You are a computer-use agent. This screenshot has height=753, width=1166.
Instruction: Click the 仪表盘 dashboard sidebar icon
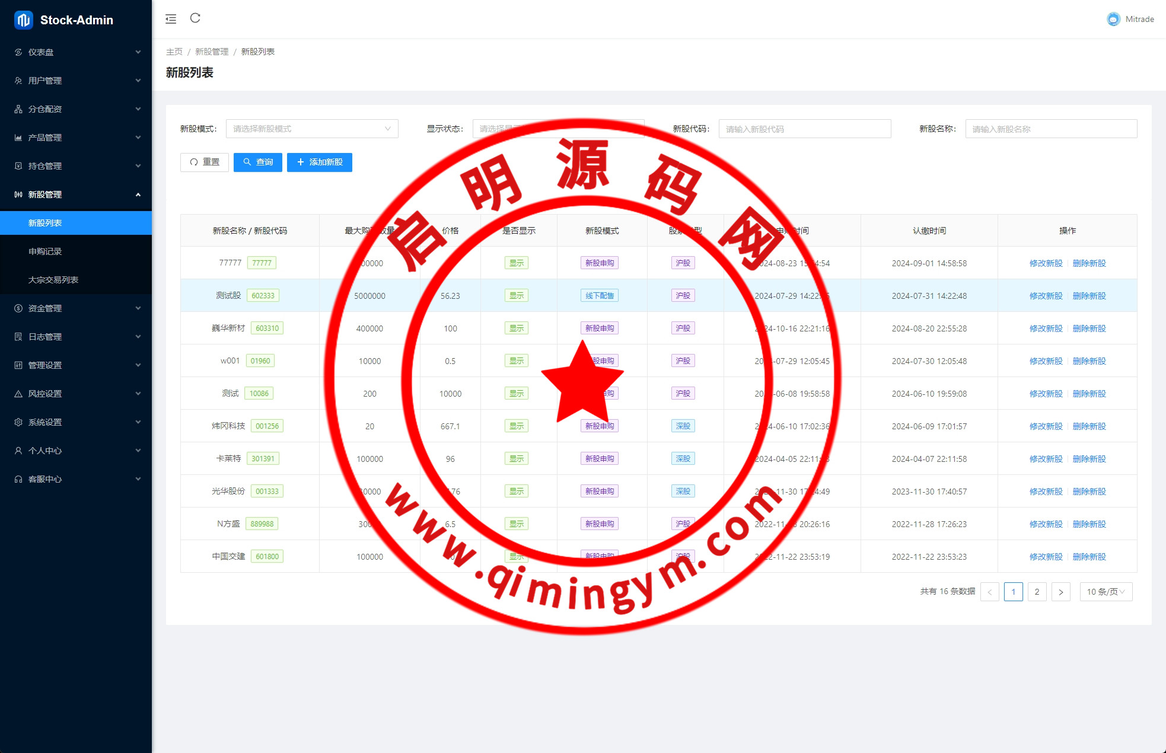pos(18,52)
